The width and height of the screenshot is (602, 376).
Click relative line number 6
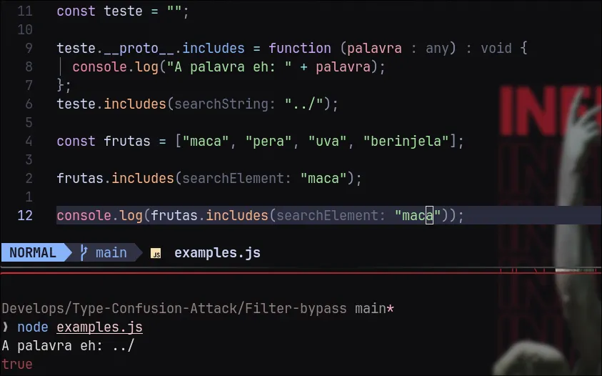coord(29,104)
